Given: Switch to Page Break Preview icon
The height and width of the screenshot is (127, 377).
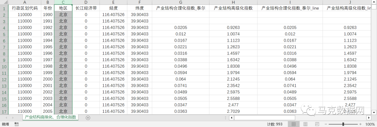Looking at the screenshot, I should (317, 124).
